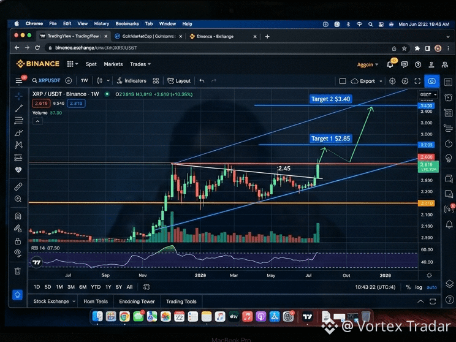This screenshot has width=456, height=342.
Task: Show All time range
Action: pos(129,287)
